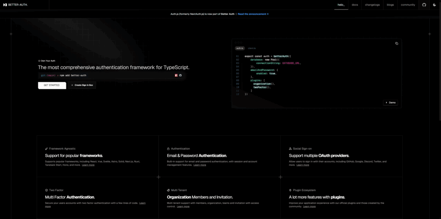The width and height of the screenshot is (441, 219).
Task: Open Learn more under A lot more features with plugins
Action: point(309,206)
